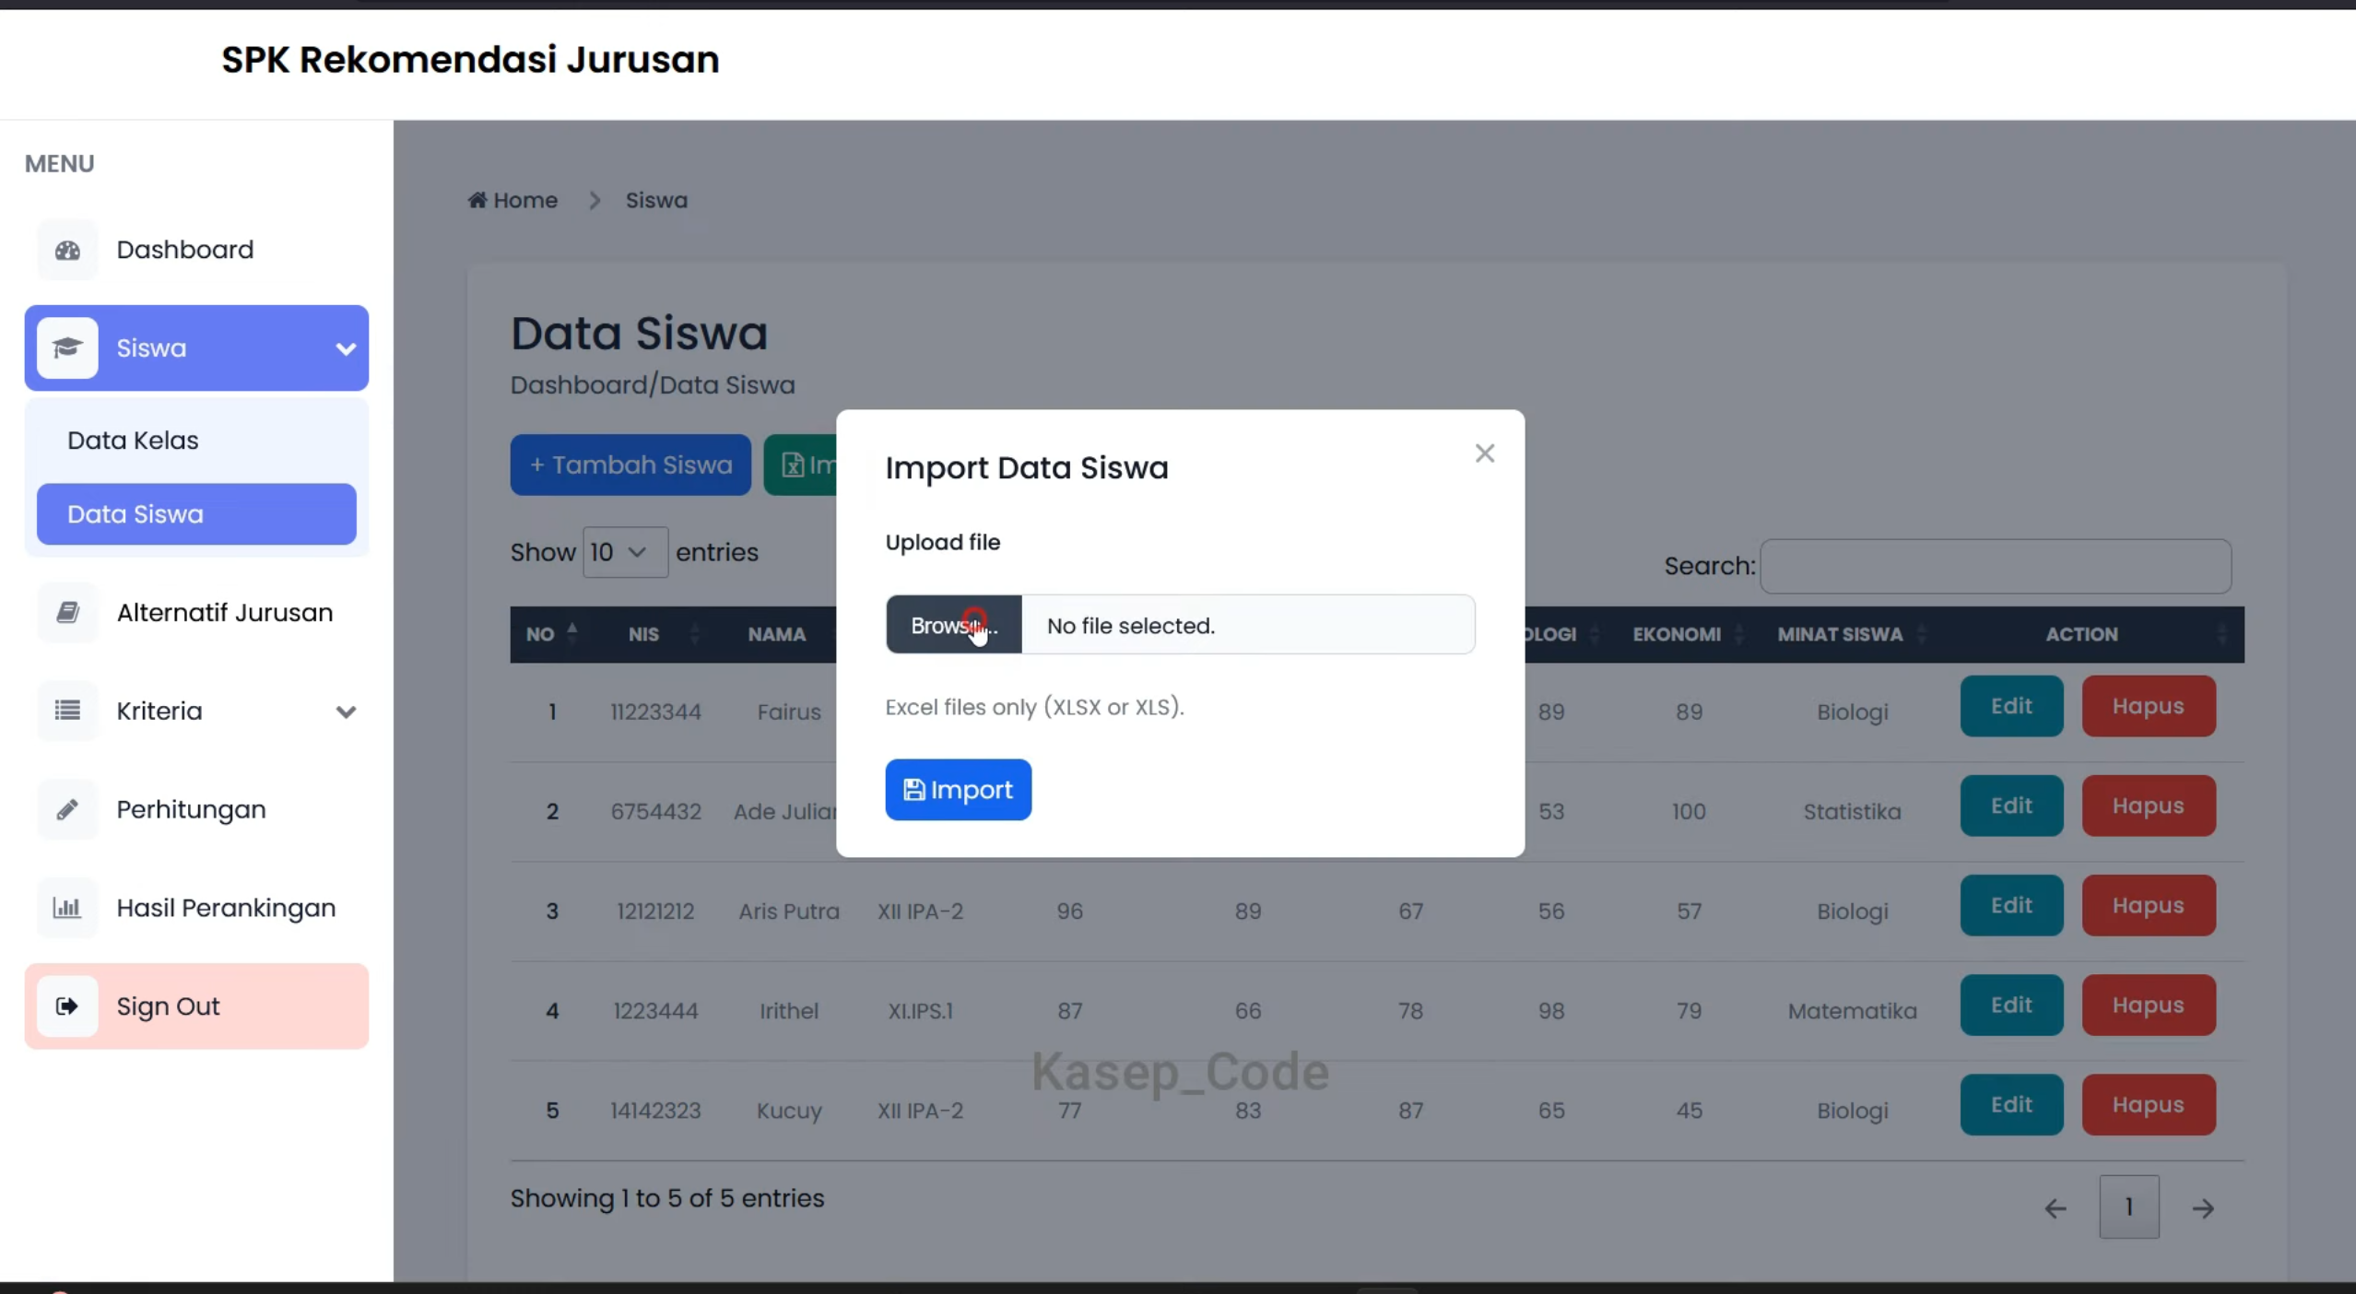
Task: Open the show entries dropdown
Action: (x=625, y=552)
